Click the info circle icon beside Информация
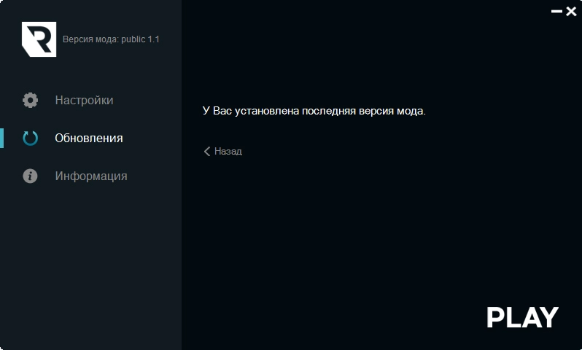The image size is (582, 350). tap(30, 176)
